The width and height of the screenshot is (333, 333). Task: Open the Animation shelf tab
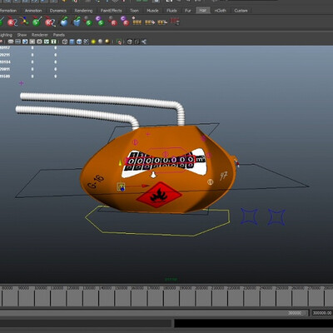click(33, 11)
